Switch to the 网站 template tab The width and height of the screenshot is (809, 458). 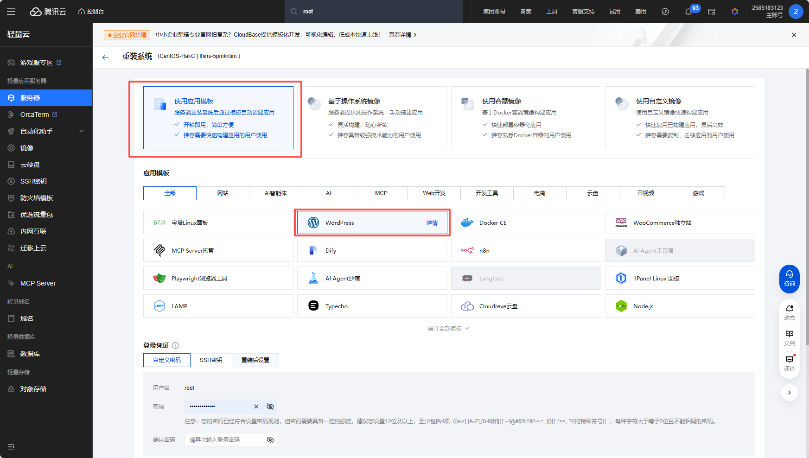tap(223, 193)
